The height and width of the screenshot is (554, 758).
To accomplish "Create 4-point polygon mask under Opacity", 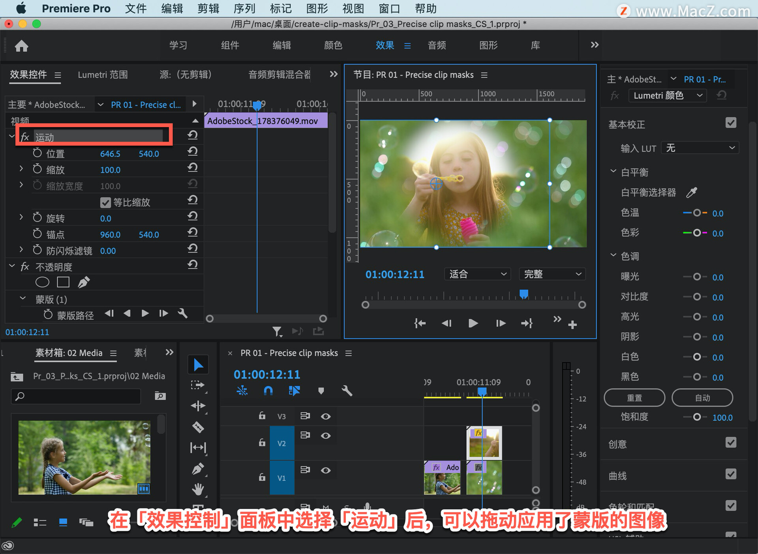I will click(63, 282).
